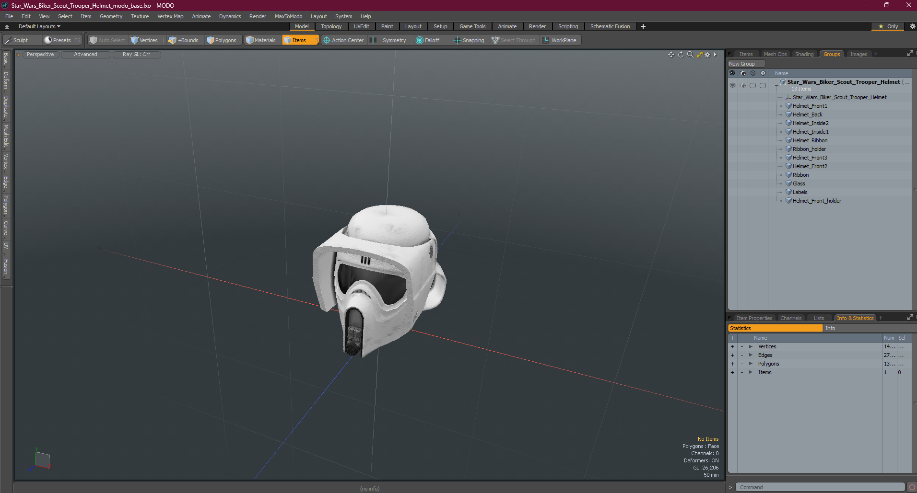
Task: Open Default Layouts dropdown
Action: 39,26
